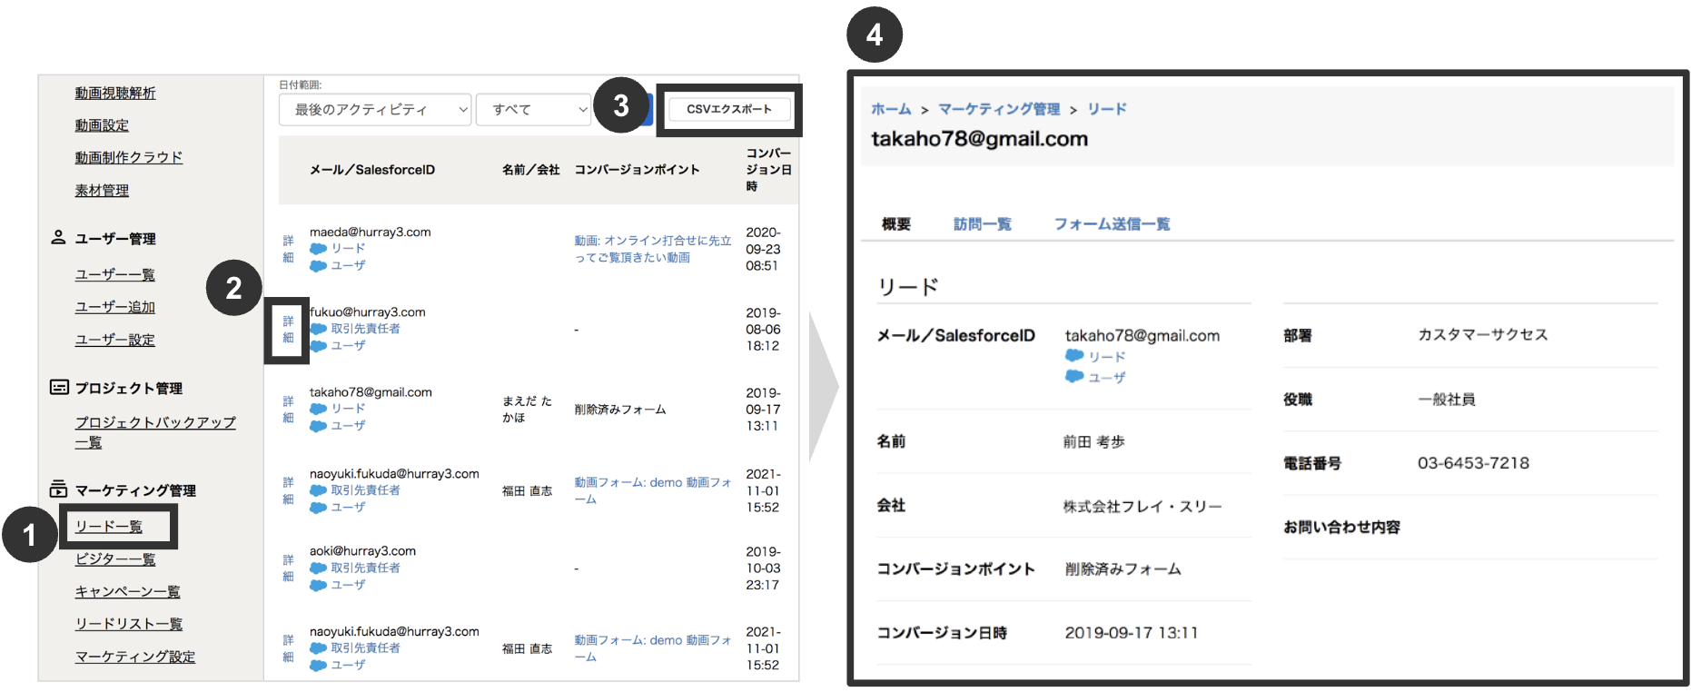Click 取引先責任者 link under fukuo@hurray3.com
1691x692 pixels.
(x=365, y=329)
